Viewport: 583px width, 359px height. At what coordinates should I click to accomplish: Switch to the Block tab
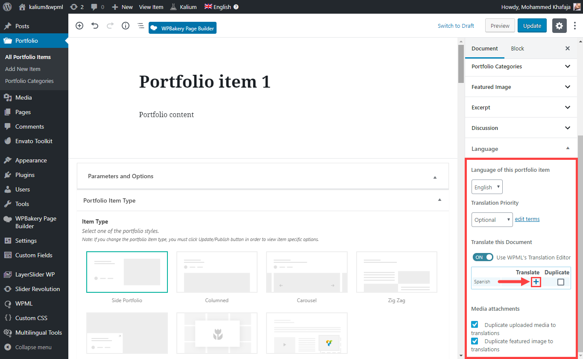coord(517,48)
